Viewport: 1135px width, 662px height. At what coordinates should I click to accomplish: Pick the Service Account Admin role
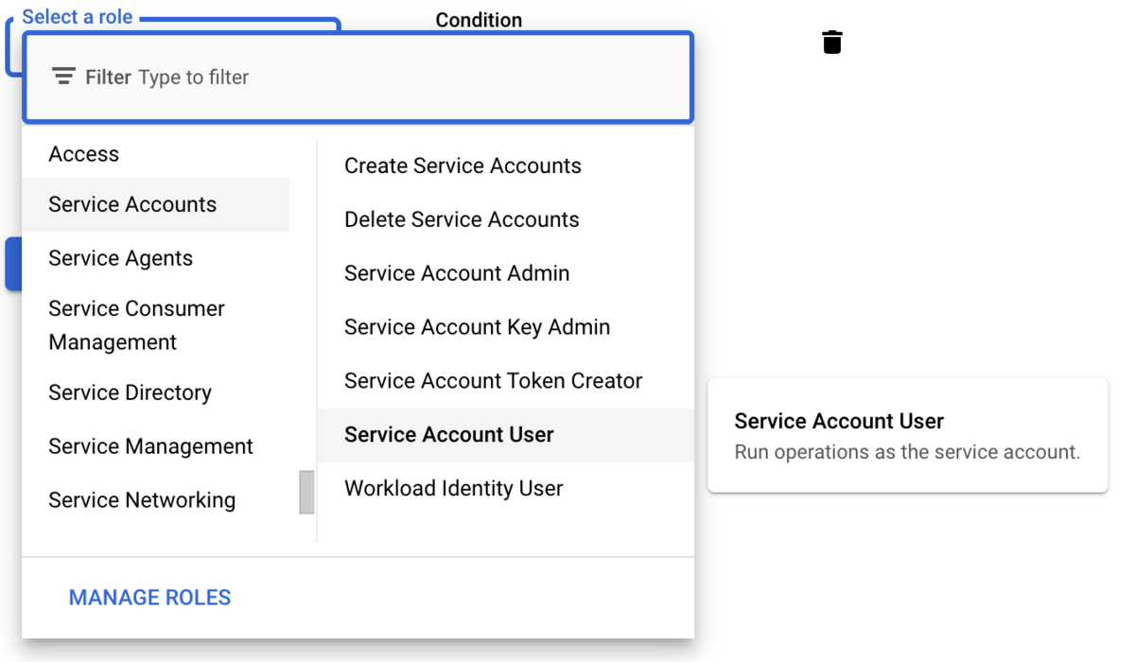click(457, 273)
